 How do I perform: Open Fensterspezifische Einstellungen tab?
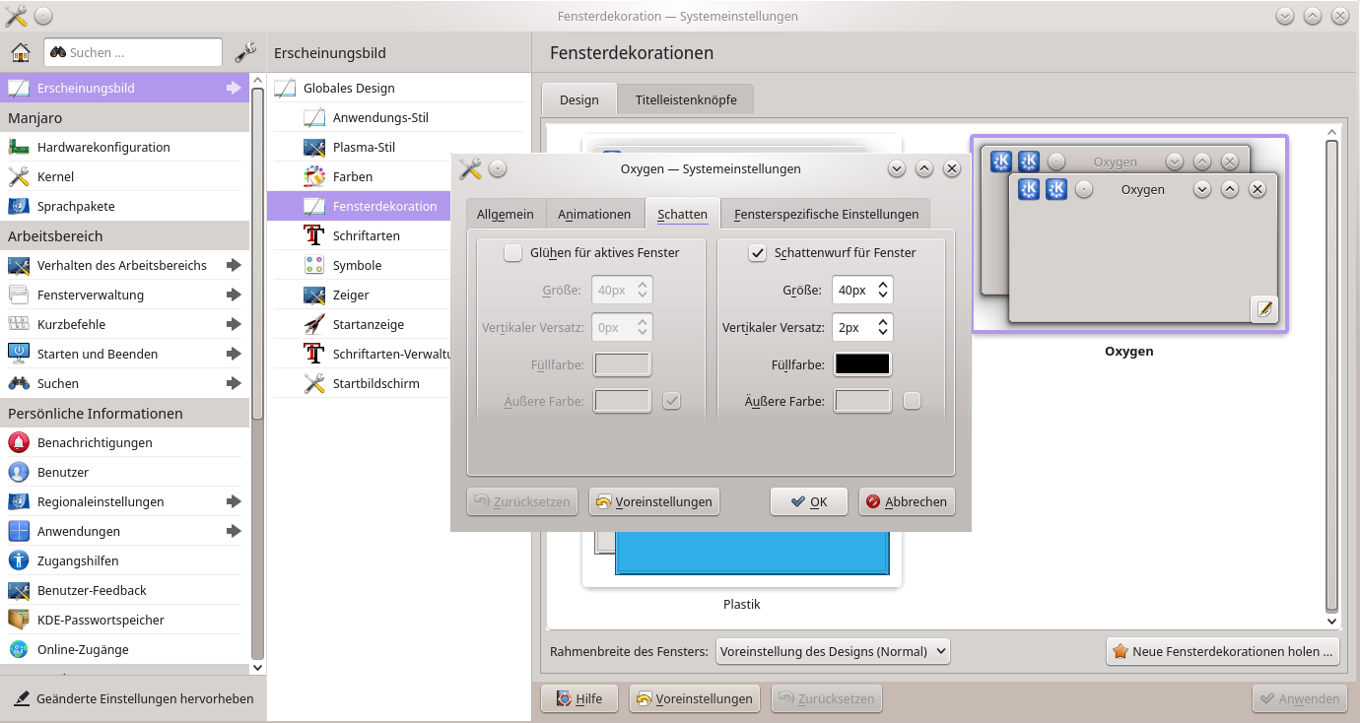pos(826,214)
